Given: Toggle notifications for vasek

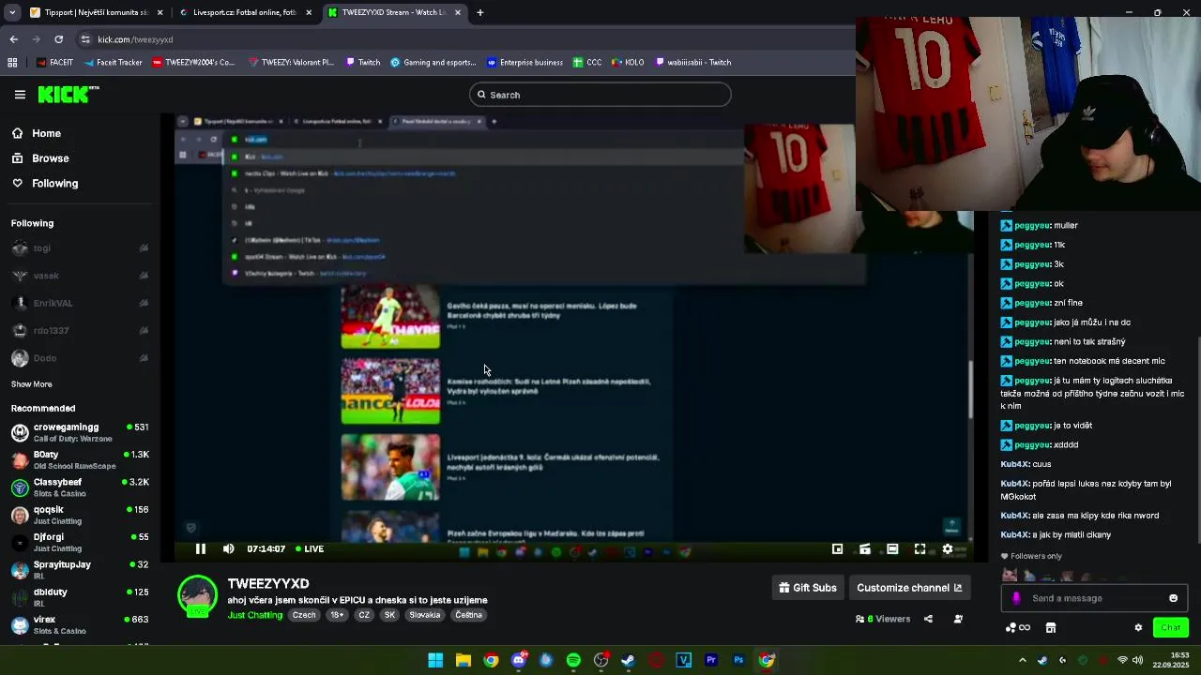Looking at the screenshot, I should [144, 276].
